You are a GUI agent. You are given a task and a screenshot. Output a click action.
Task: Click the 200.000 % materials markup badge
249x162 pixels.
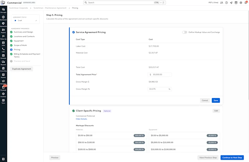[x=139, y=149]
